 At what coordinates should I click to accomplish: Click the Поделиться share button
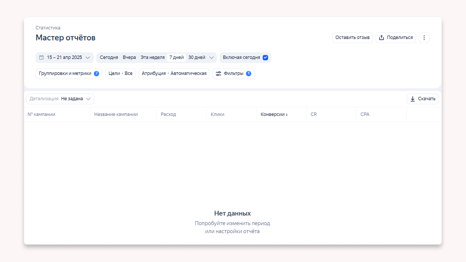coord(396,38)
